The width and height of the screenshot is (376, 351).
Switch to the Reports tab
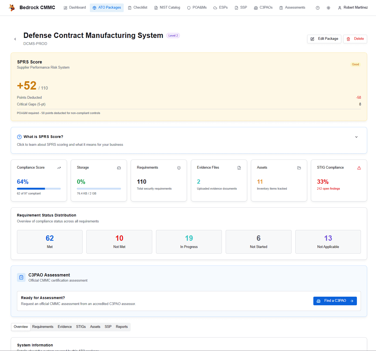click(x=122, y=327)
